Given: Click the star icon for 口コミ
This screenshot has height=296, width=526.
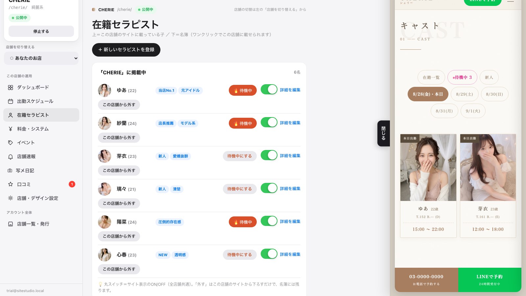Looking at the screenshot, I should click(x=11, y=185).
